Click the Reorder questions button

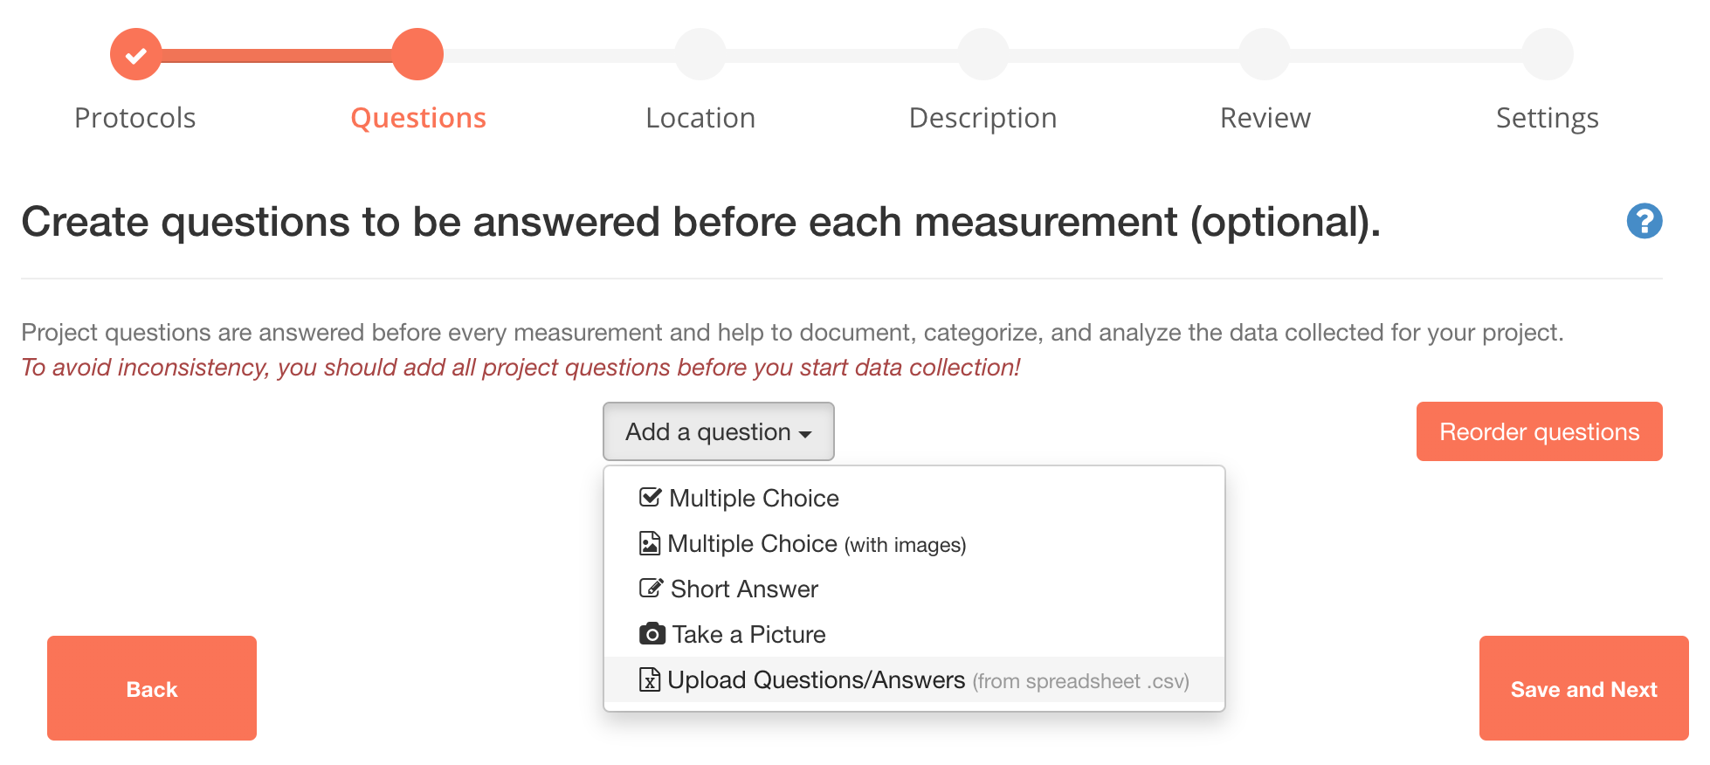1539,431
